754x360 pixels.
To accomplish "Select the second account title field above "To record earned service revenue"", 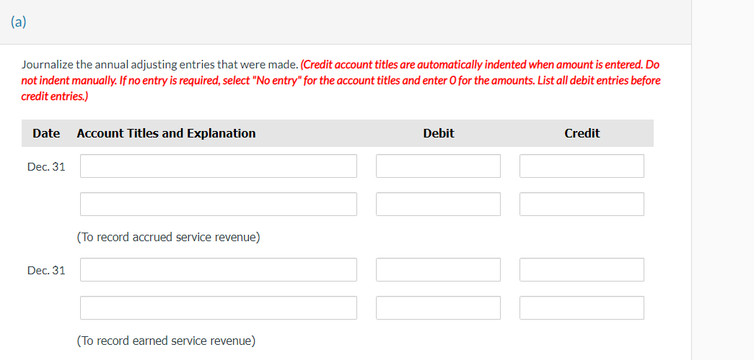I will [x=219, y=307].
